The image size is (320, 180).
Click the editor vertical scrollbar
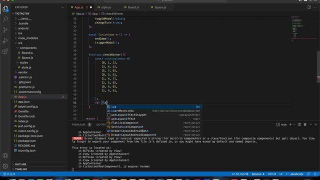coord(318,66)
